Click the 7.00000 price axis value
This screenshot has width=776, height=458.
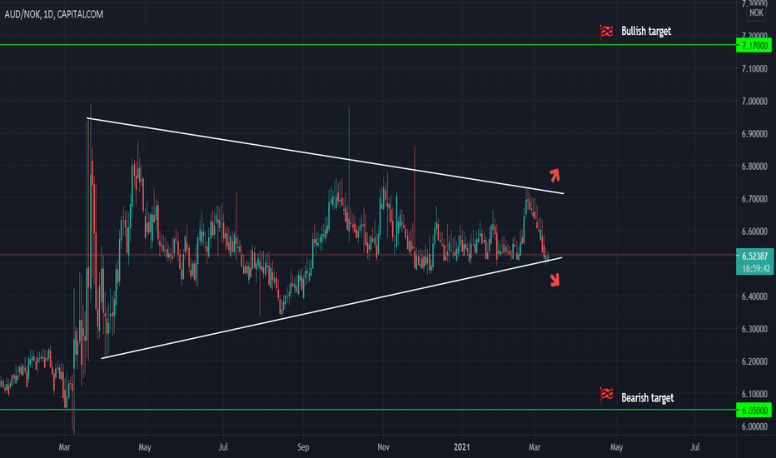754,101
